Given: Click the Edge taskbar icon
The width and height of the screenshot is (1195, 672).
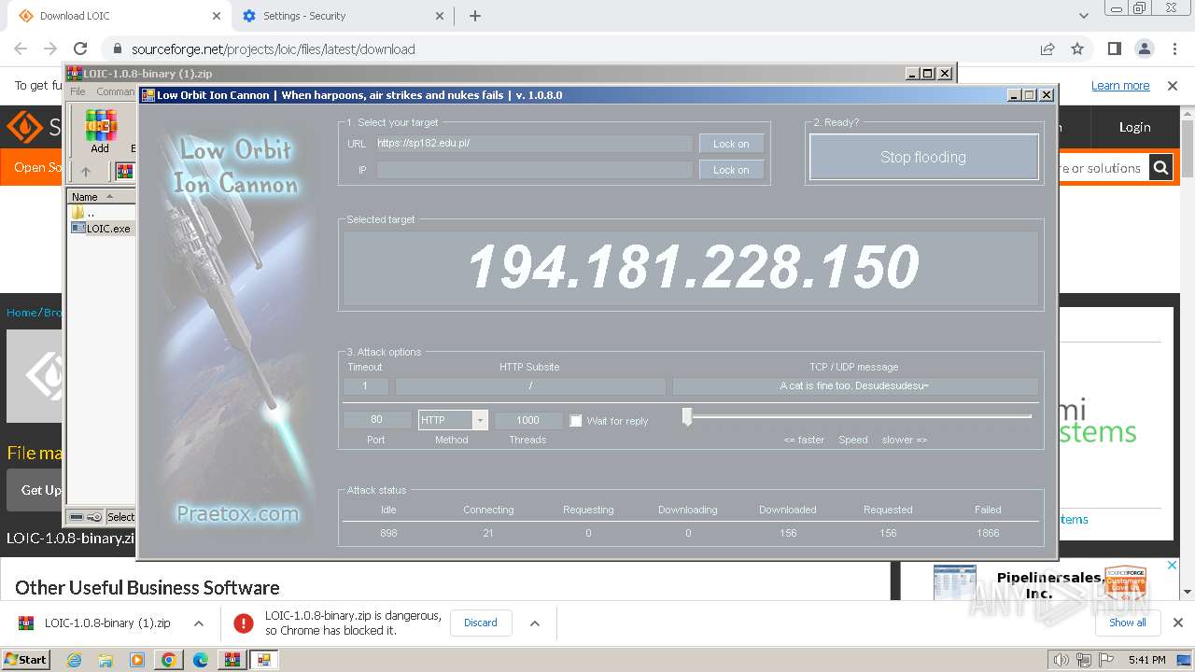Looking at the screenshot, I should click(x=201, y=660).
